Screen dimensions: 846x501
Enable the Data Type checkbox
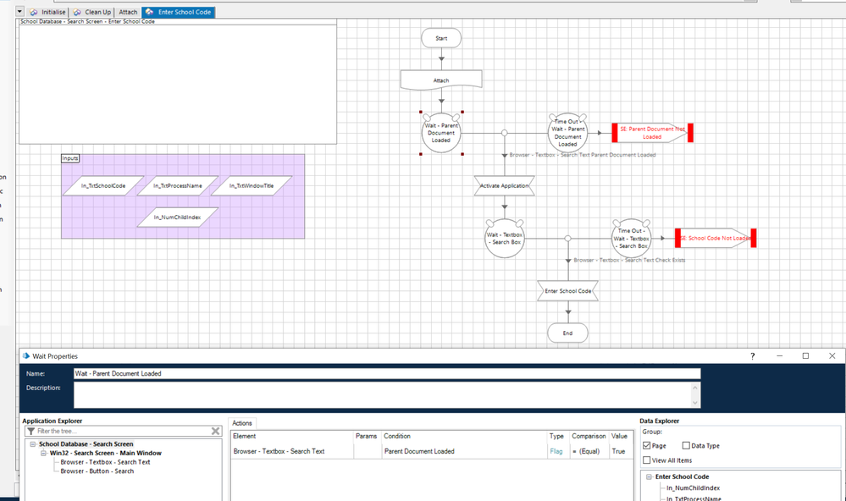[x=687, y=445]
